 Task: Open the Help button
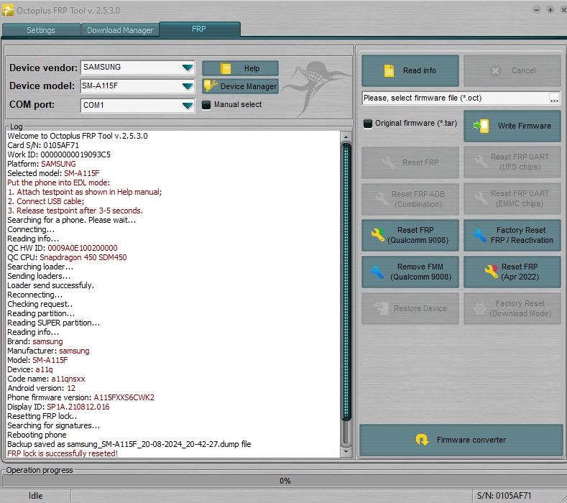point(240,68)
